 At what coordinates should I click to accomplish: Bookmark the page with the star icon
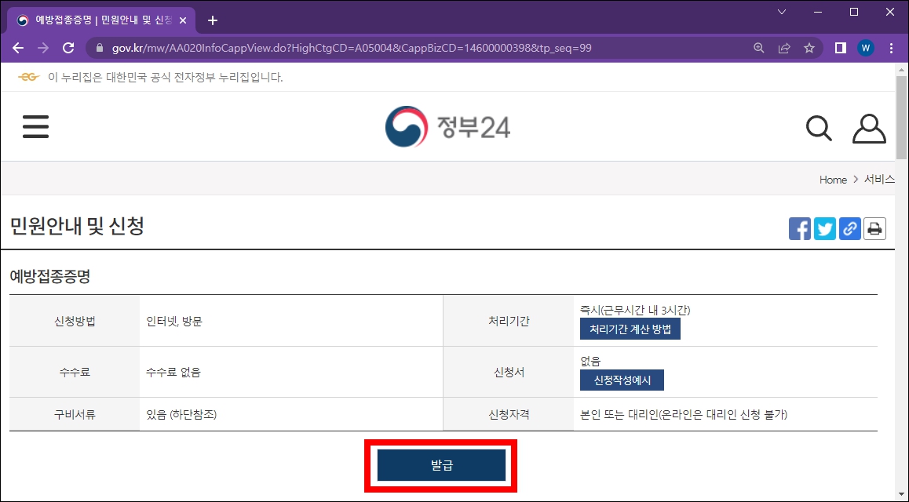[x=809, y=47]
